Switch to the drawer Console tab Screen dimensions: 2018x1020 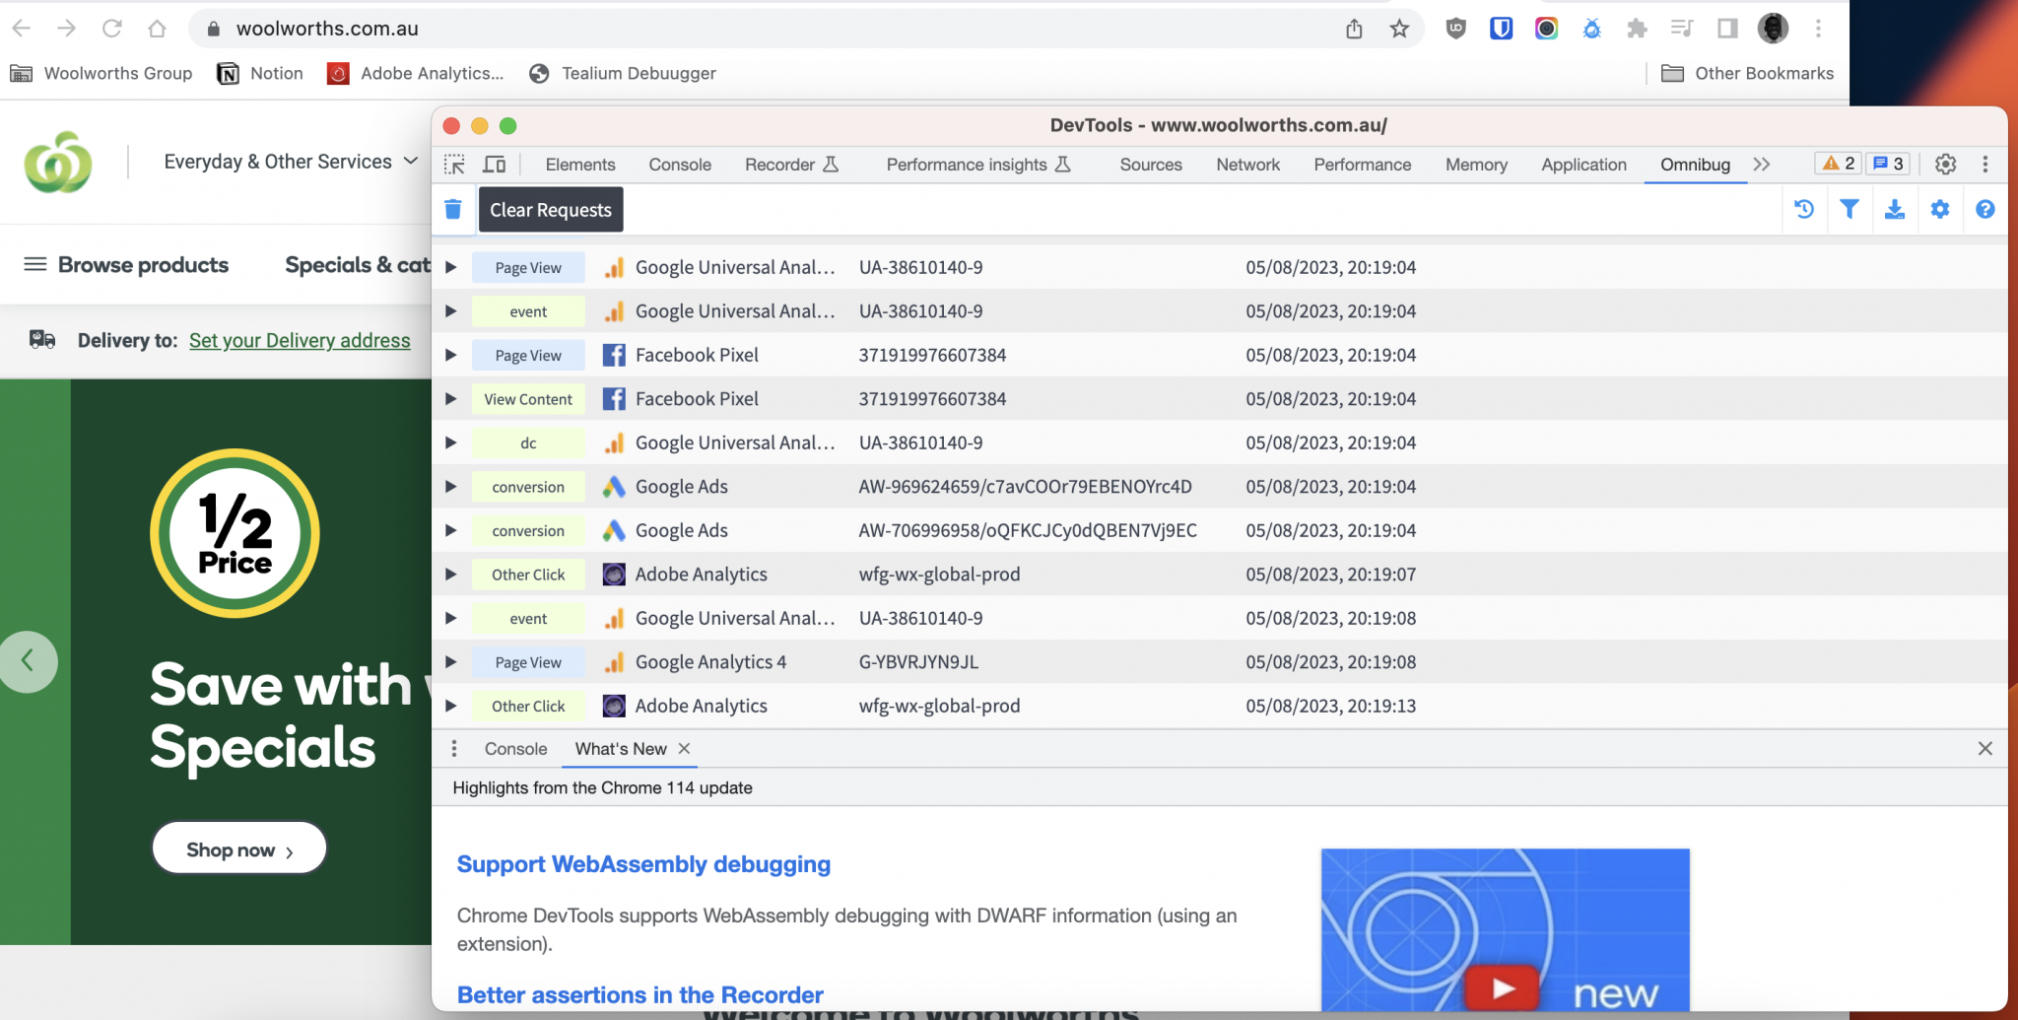coord(515,749)
